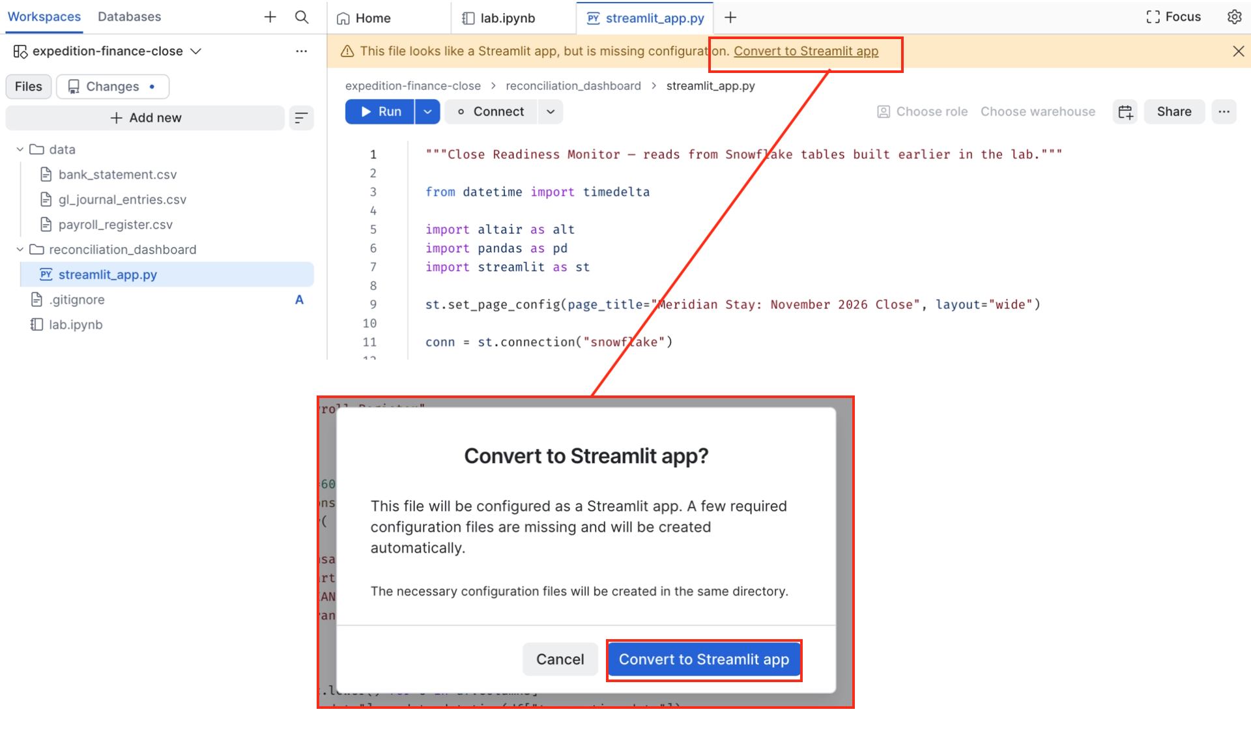Open editor more options ellipsis

1224,111
